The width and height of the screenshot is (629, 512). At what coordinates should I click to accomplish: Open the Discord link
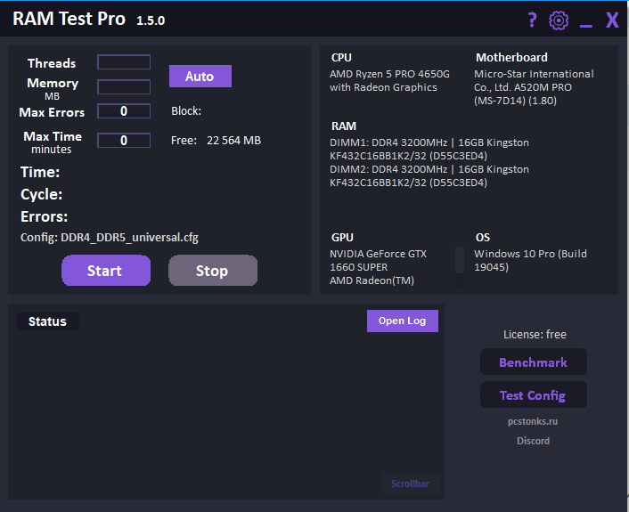coord(533,441)
